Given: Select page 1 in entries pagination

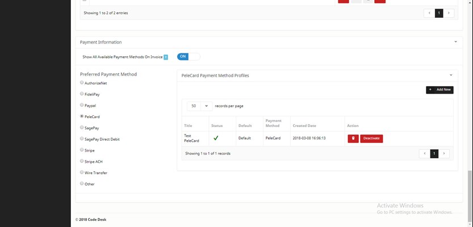Looking at the screenshot, I should [x=439, y=13].
